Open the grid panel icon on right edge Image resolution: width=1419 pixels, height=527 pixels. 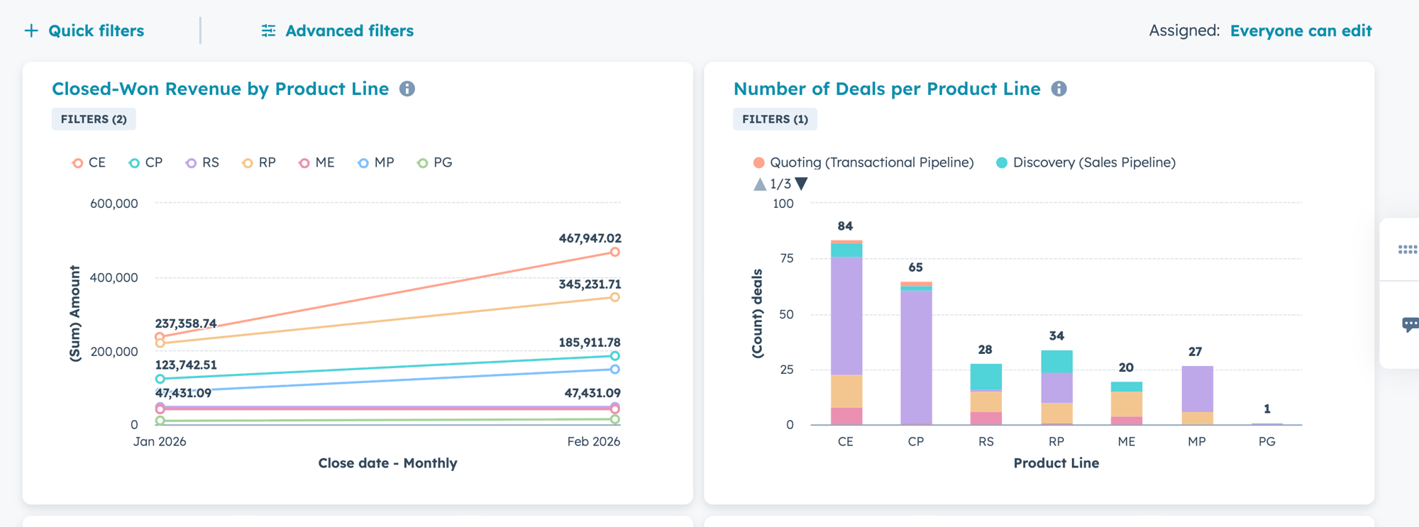point(1407,250)
